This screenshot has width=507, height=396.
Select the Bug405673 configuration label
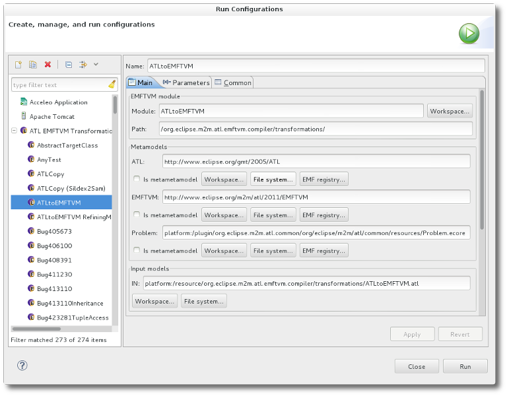[54, 231]
